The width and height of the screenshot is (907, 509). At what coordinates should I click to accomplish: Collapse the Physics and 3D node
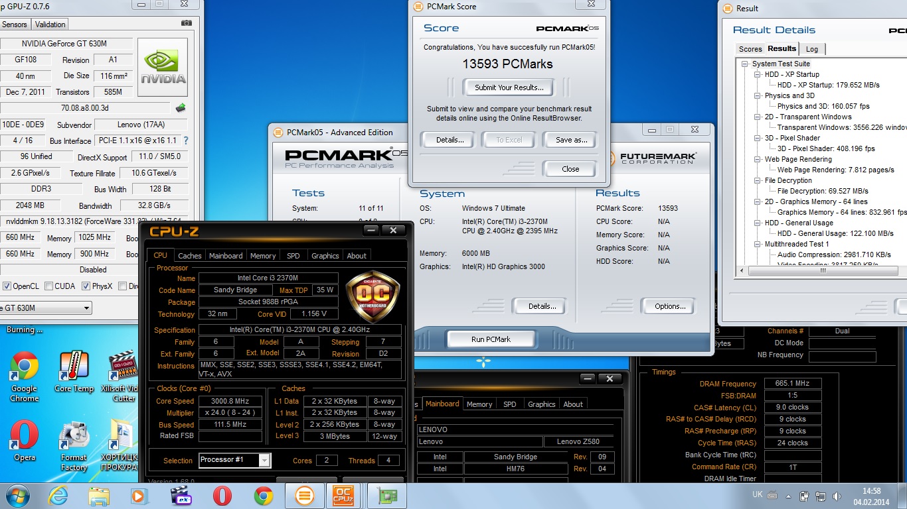click(x=758, y=96)
